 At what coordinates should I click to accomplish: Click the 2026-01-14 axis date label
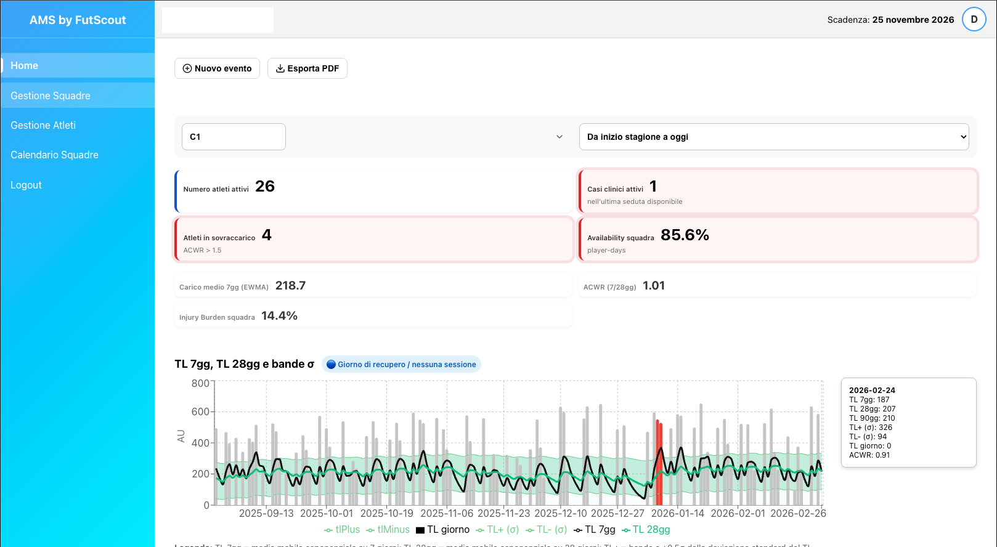[x=678, y=513]
